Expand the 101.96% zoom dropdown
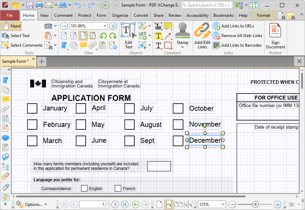 [x=105, y=26]
